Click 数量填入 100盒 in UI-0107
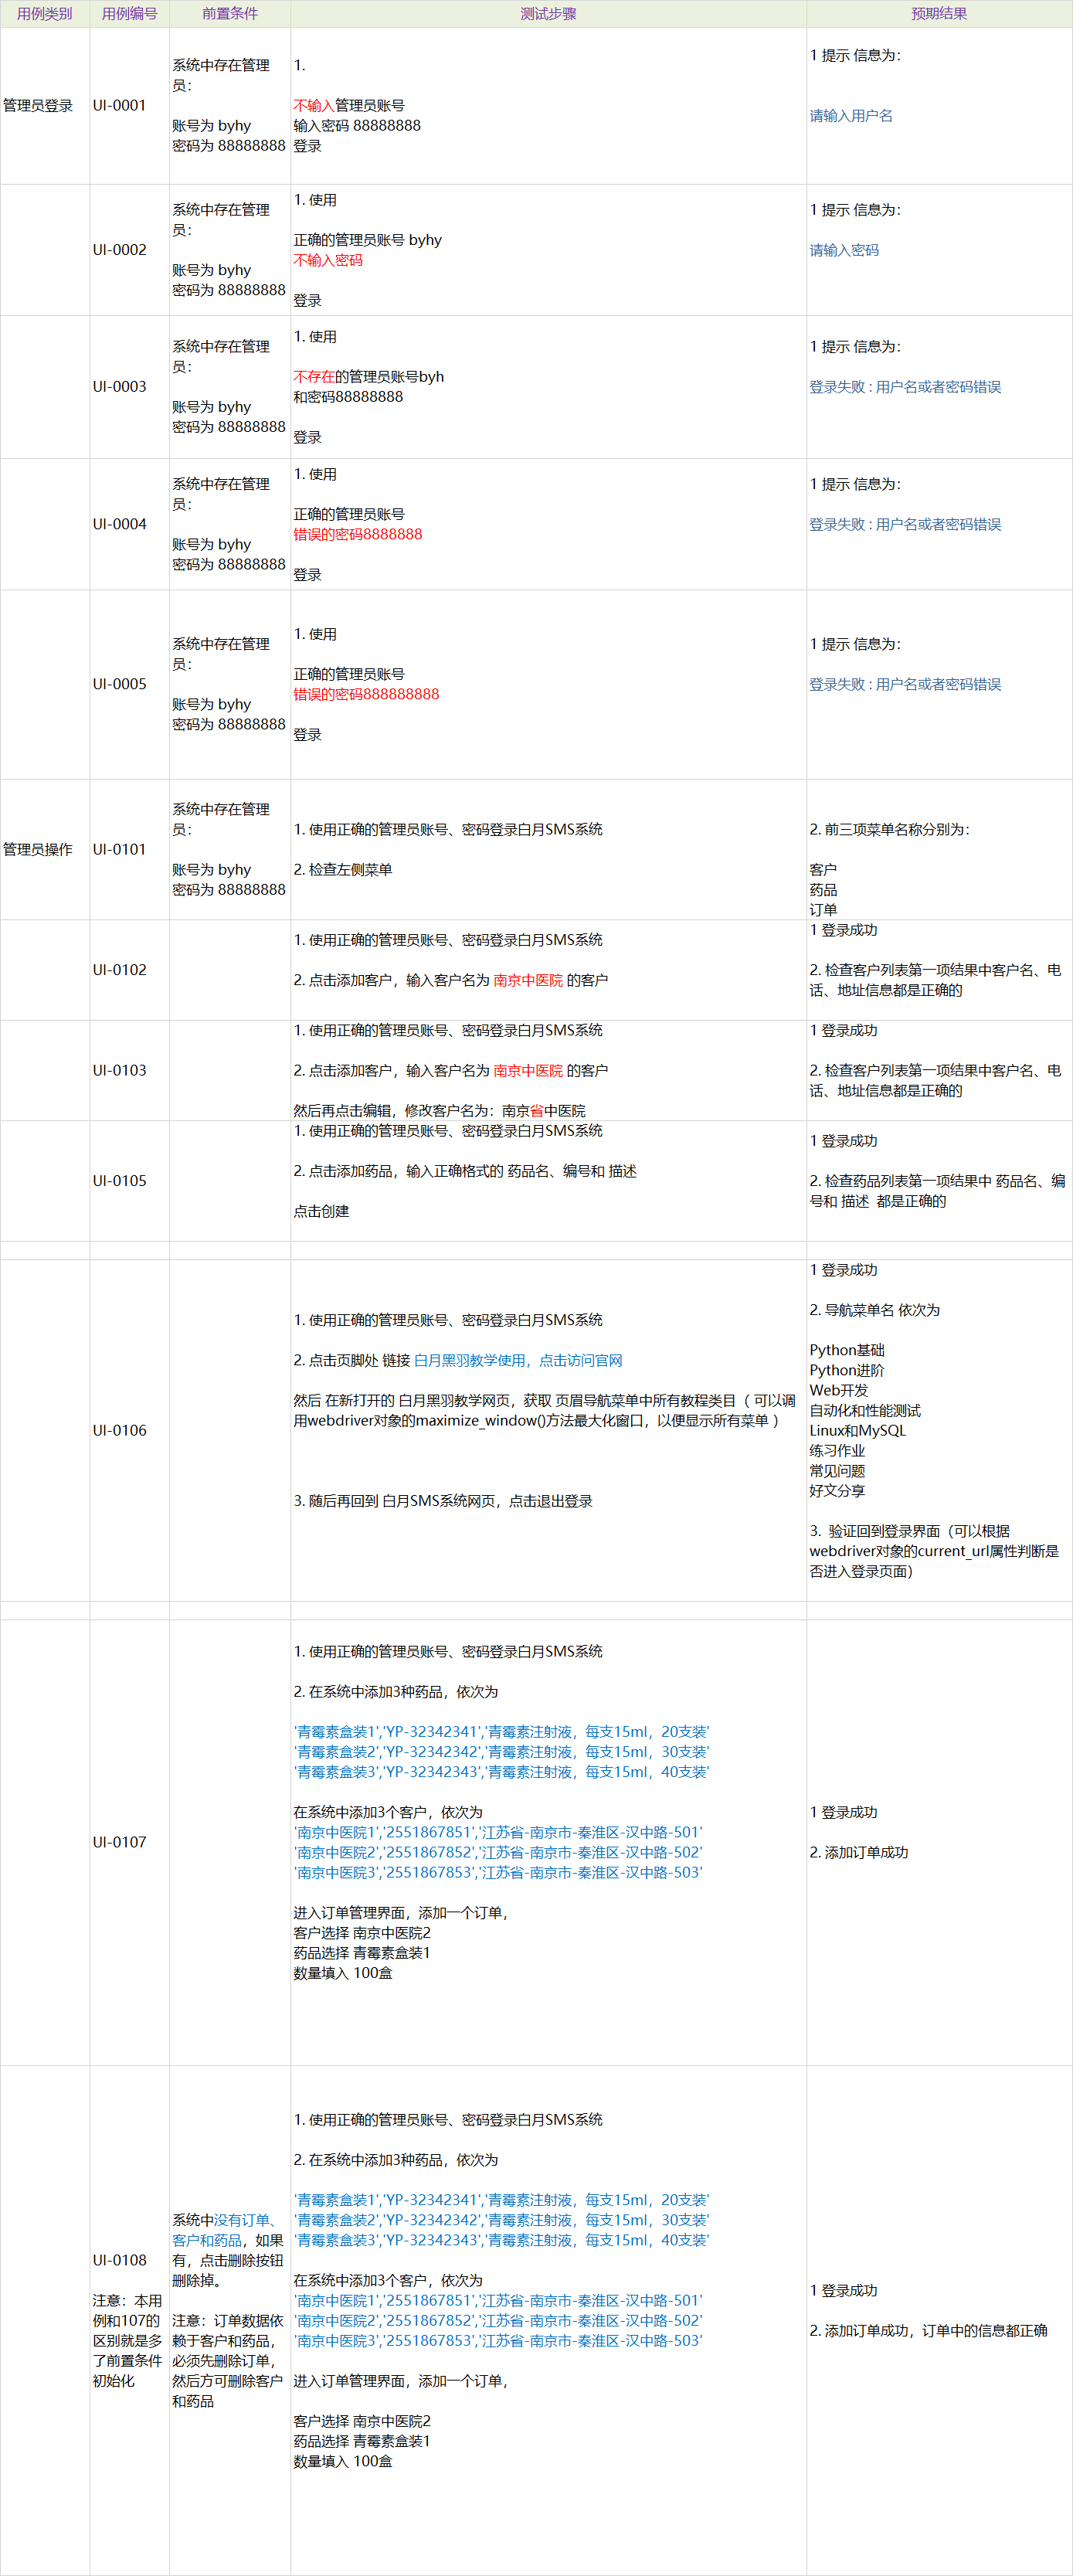1073x2576 pixels. [343, 1973]
